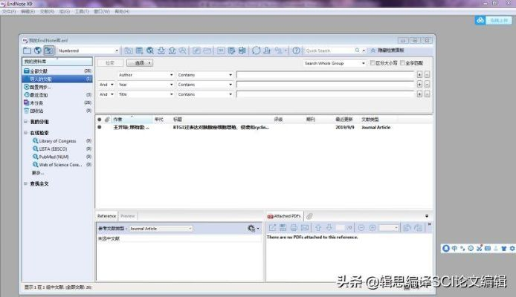Switch to the Reference tab
Image resolution: width=516 pixels, height=297 pixels.
(x=106, y=216)
